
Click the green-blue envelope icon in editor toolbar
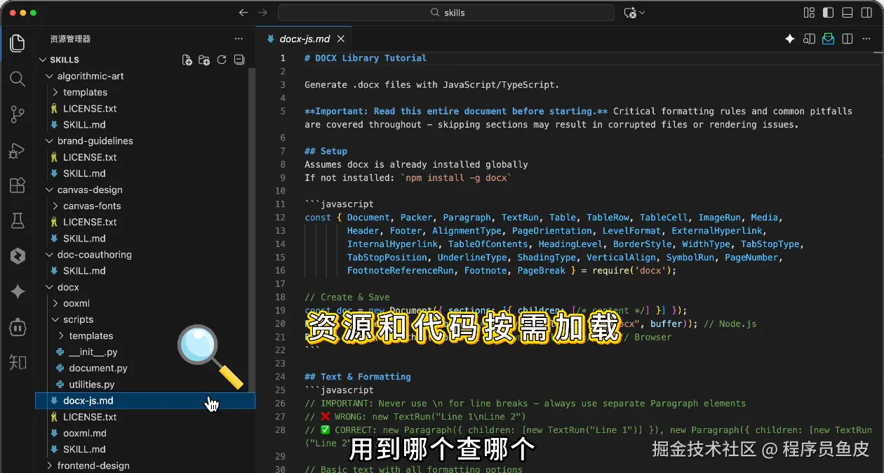click(x=829, y=39)
